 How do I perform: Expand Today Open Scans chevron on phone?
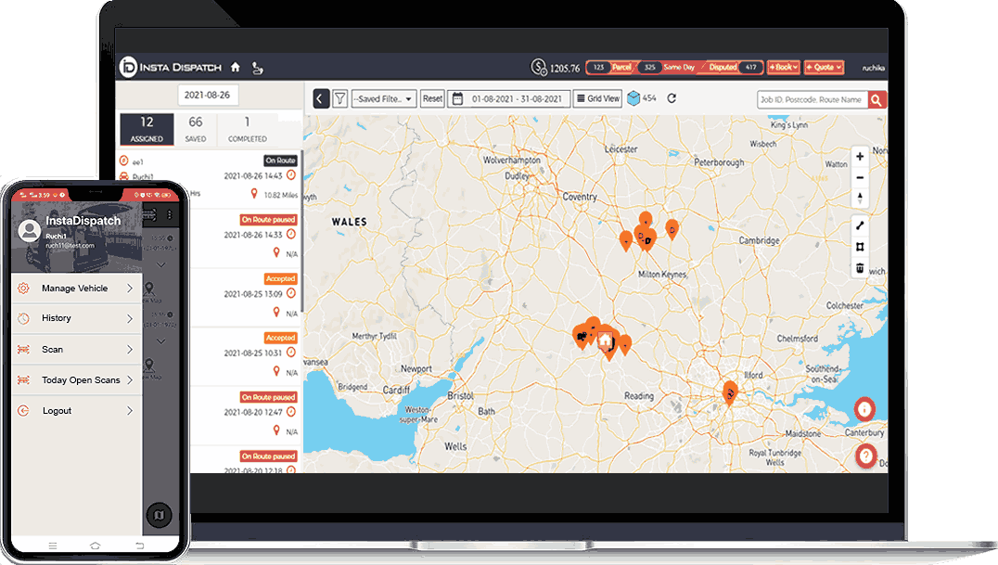[130, 379]
